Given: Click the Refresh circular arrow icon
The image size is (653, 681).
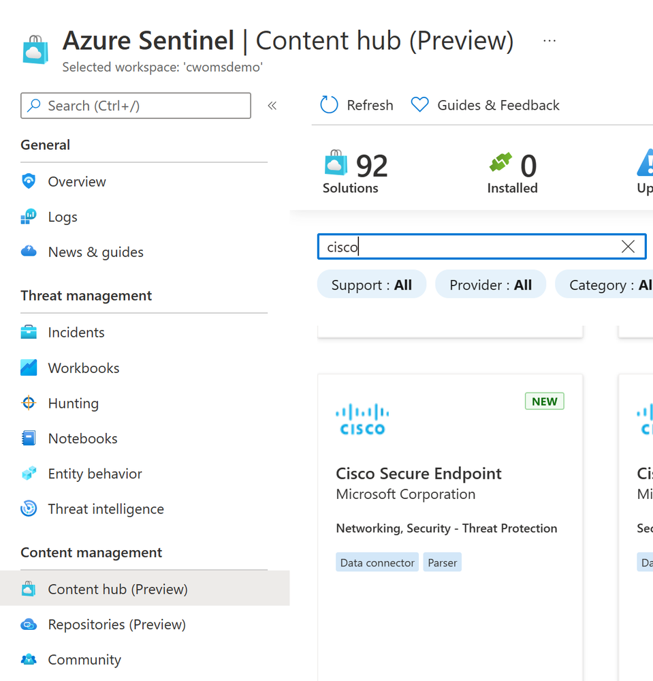Looking at the screenshot, I should coord(329,105).
